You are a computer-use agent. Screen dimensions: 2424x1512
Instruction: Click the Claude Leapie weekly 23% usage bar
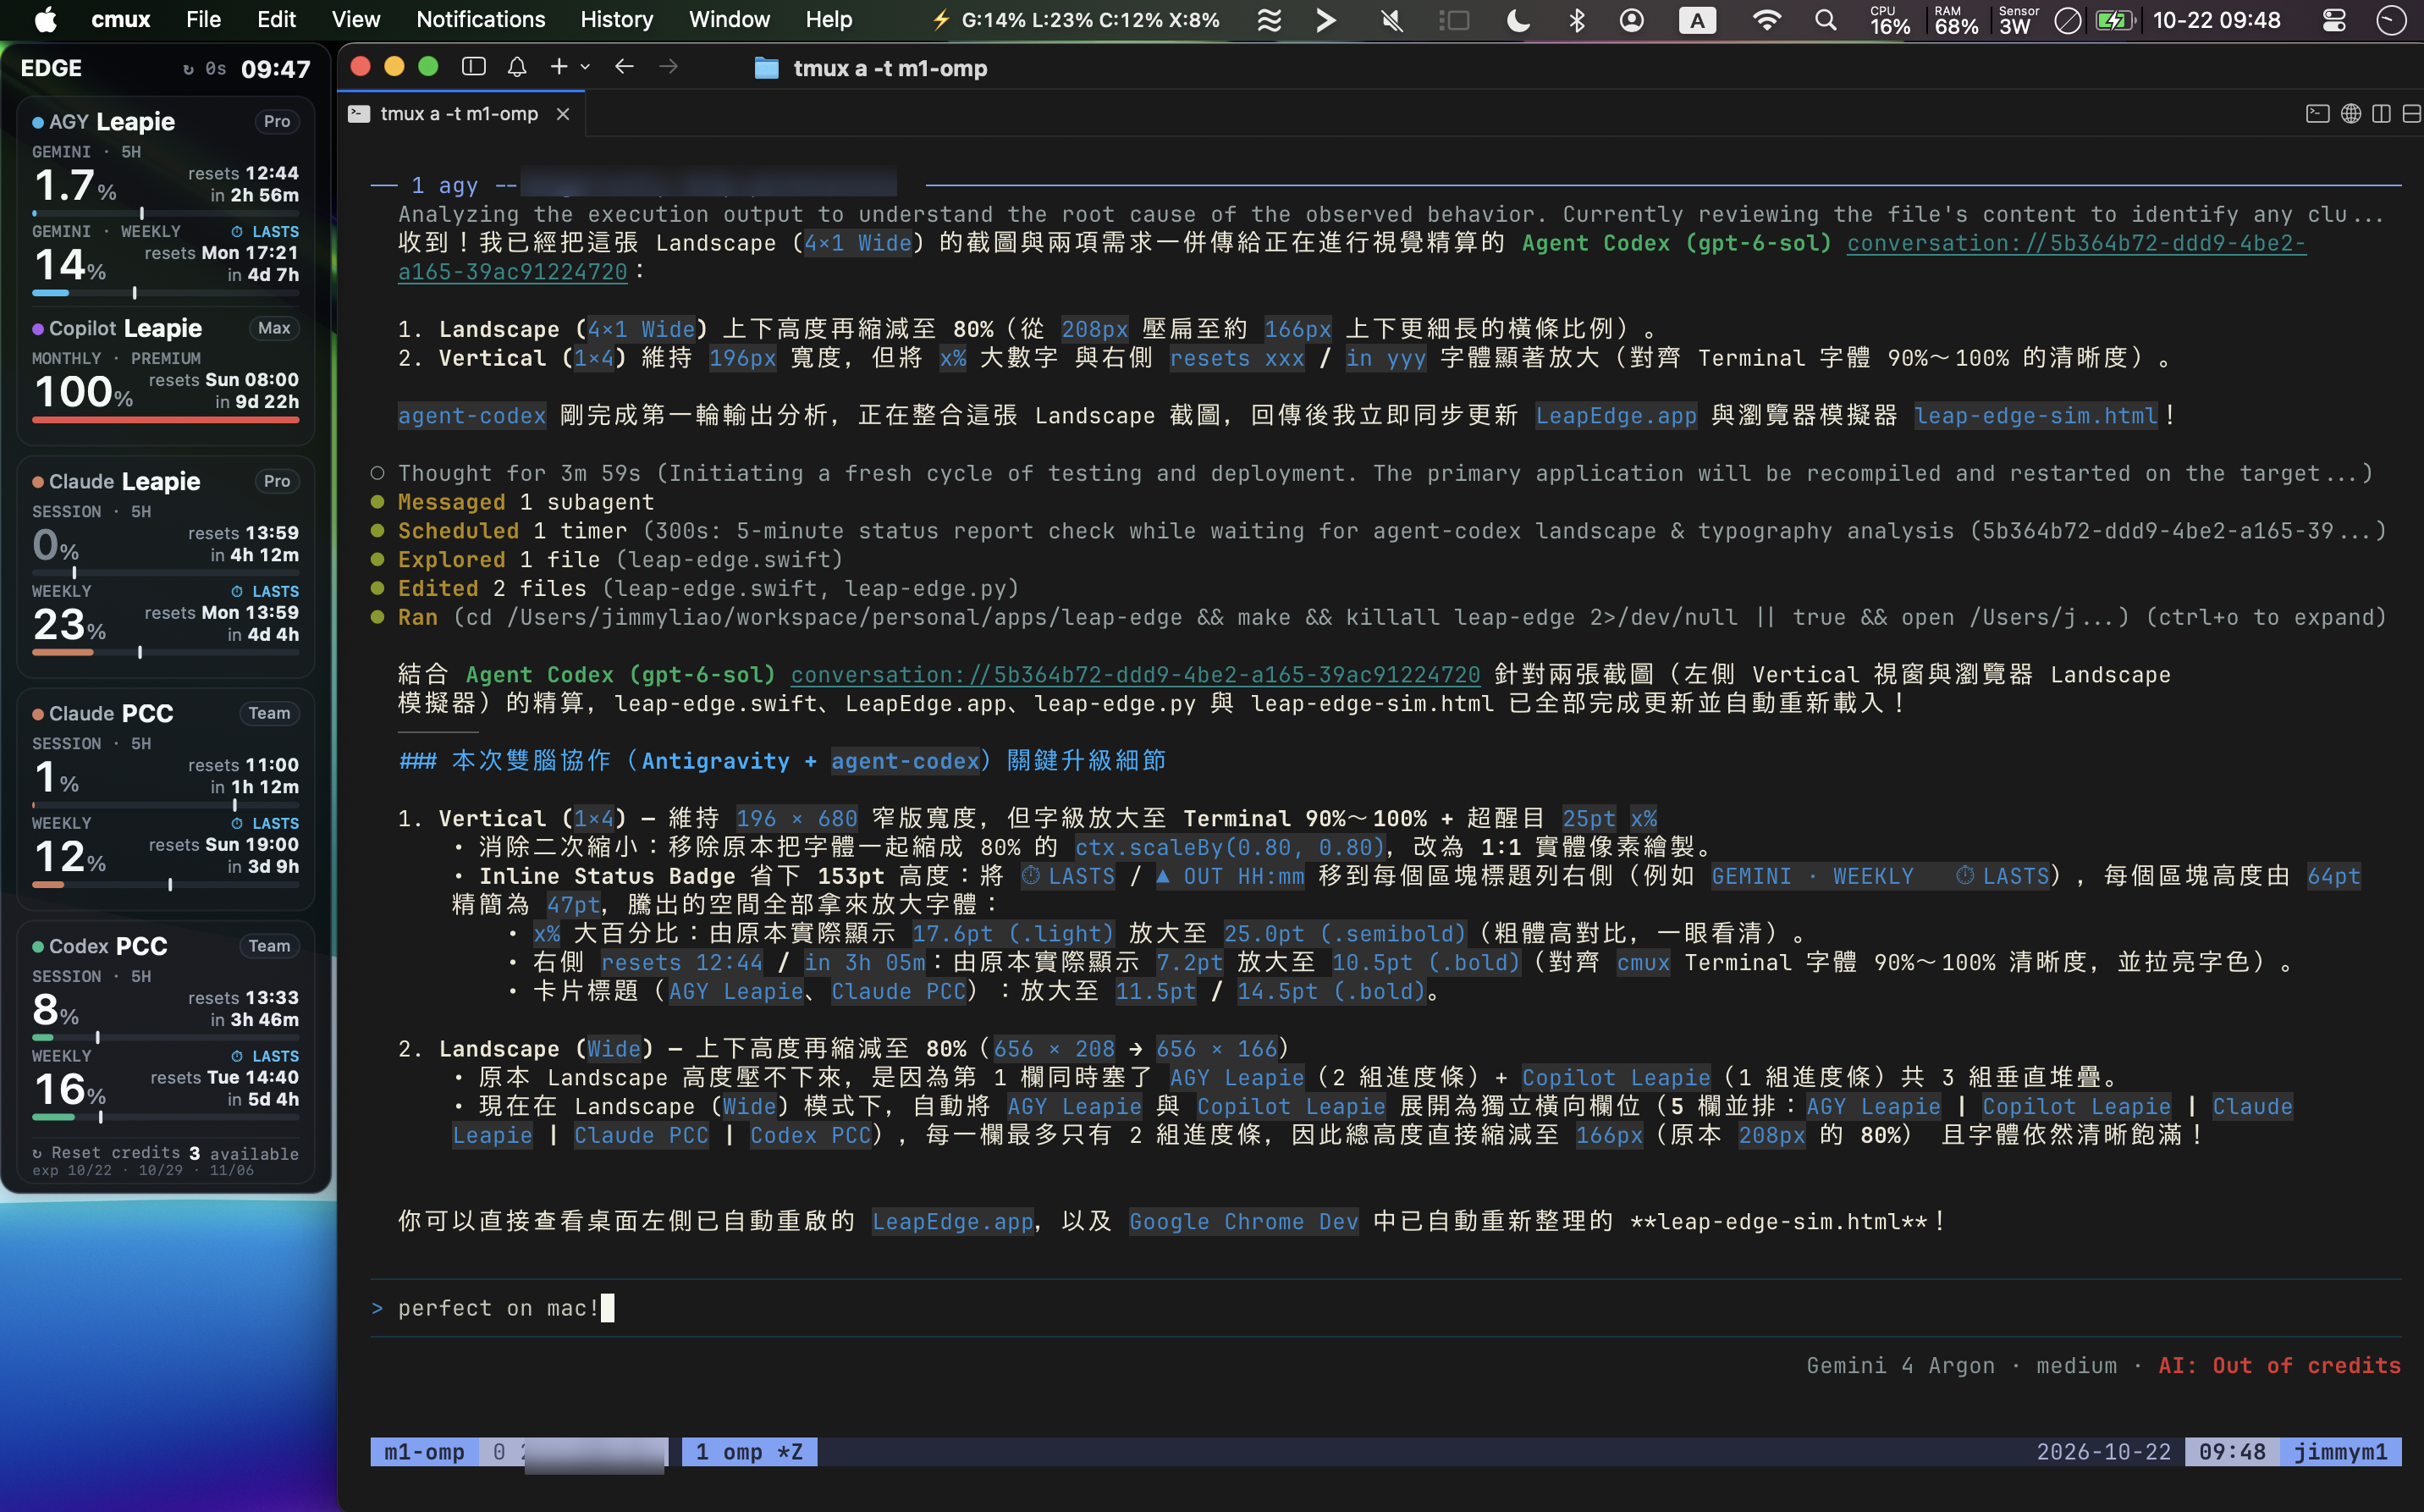[x=166, y=653]
